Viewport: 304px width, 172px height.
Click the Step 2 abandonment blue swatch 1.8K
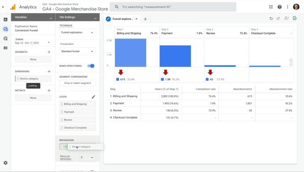tap(162, 79)
